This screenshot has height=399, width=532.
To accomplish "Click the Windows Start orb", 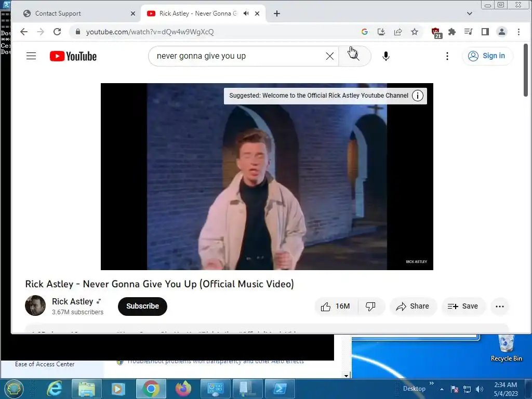I will (x=13, y=389).
